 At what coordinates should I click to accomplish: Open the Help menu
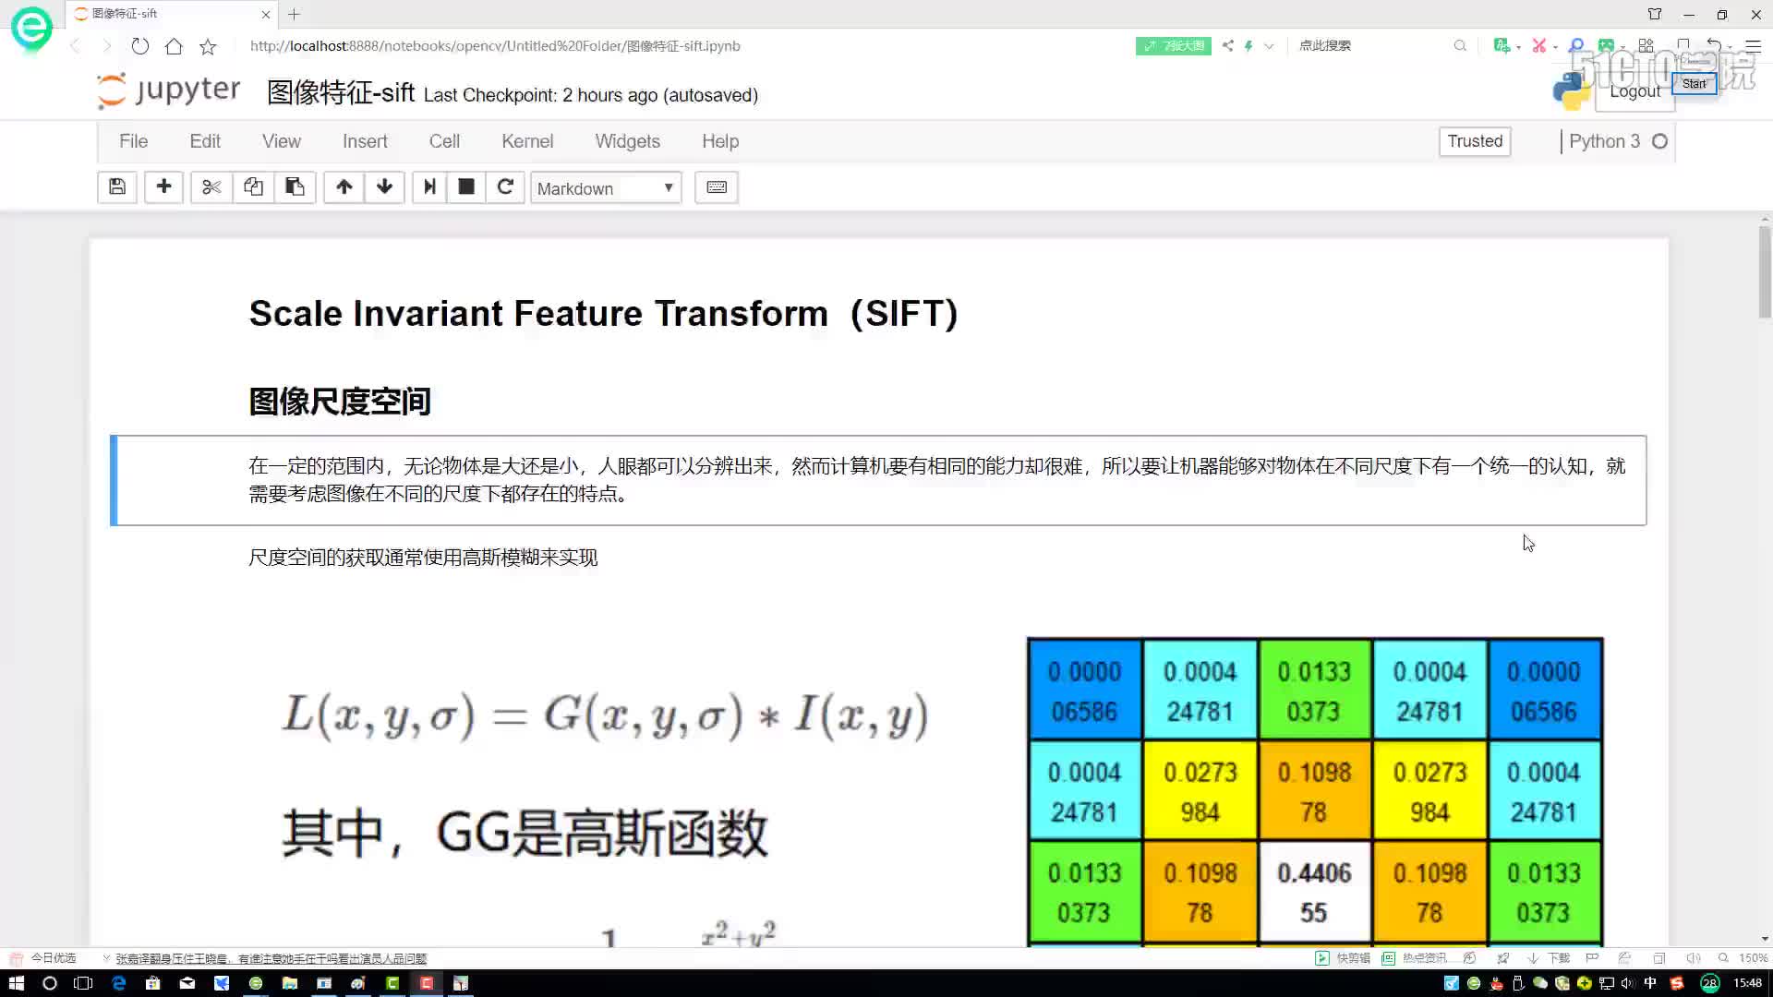pyautogui.click(x=720, y=141)
